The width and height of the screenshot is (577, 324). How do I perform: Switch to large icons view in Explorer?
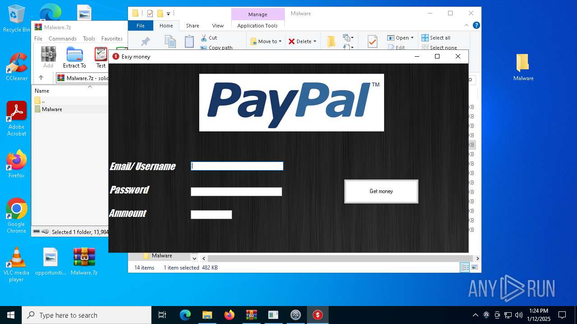click(474, 267)
